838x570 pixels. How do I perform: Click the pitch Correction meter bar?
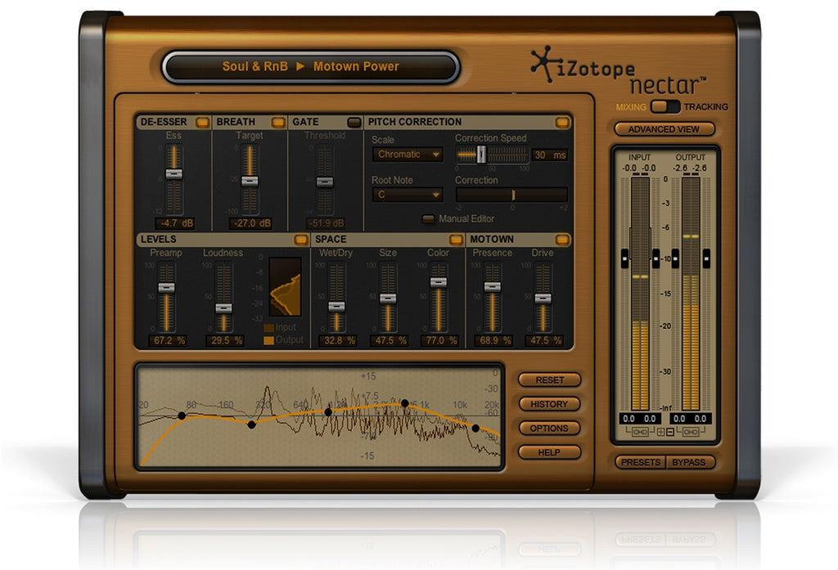(511, 195)
